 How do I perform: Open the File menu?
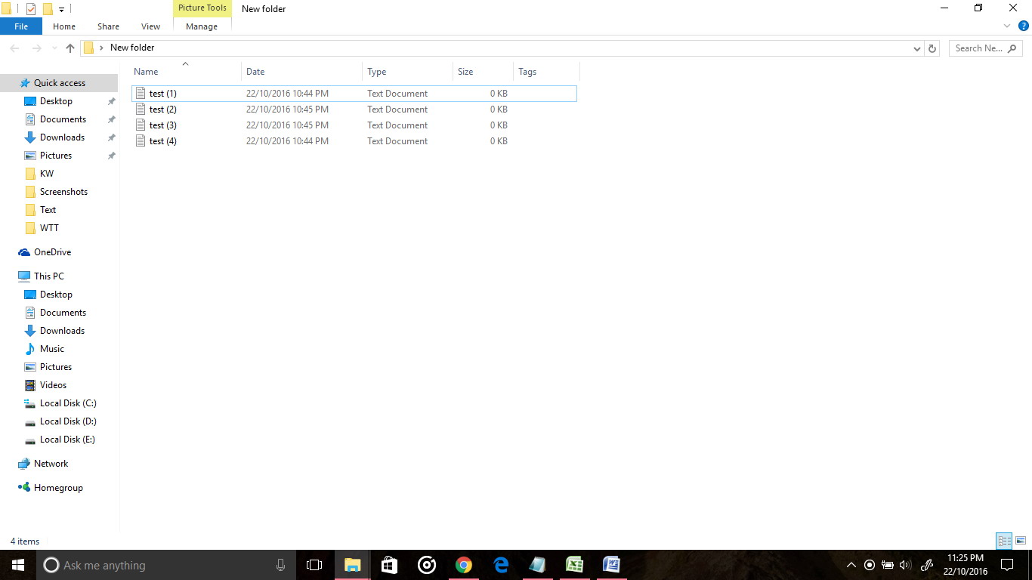coord(21,26)
